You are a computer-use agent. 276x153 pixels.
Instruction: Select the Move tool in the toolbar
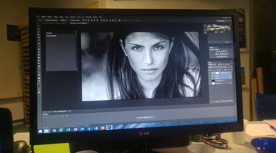[39, 26]
